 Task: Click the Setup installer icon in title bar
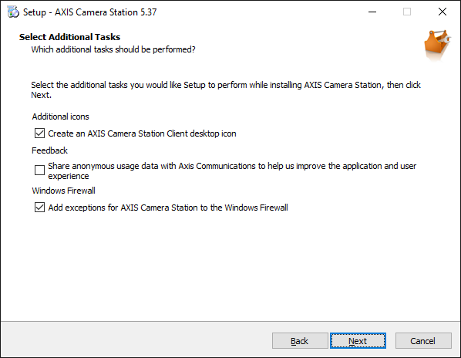click(13, 12)
